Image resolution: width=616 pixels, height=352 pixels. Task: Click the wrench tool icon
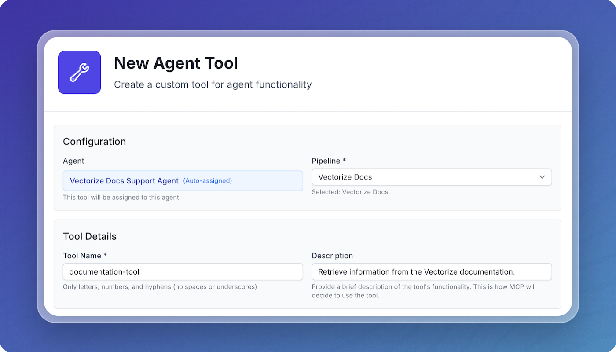[x=80, y=73]
